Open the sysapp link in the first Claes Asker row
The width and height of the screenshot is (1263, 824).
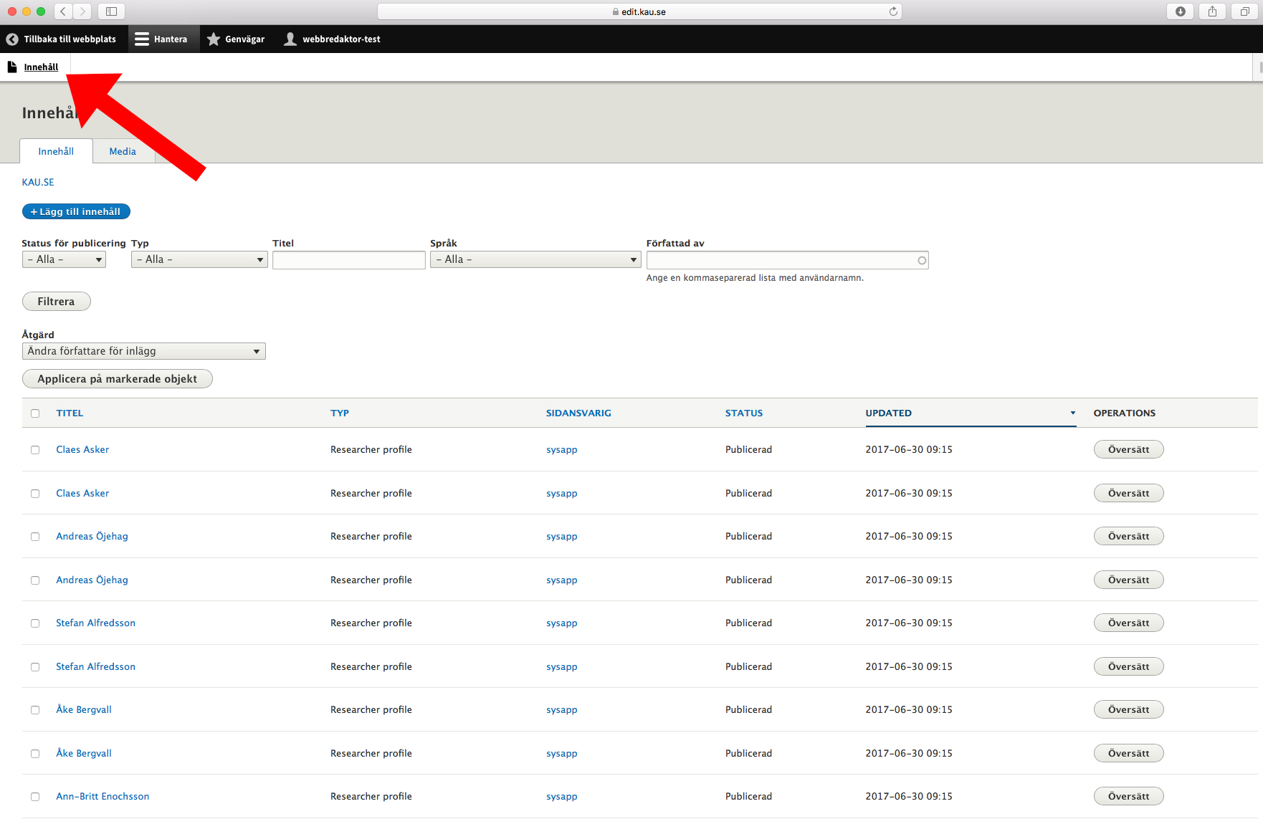click(561, 449)
